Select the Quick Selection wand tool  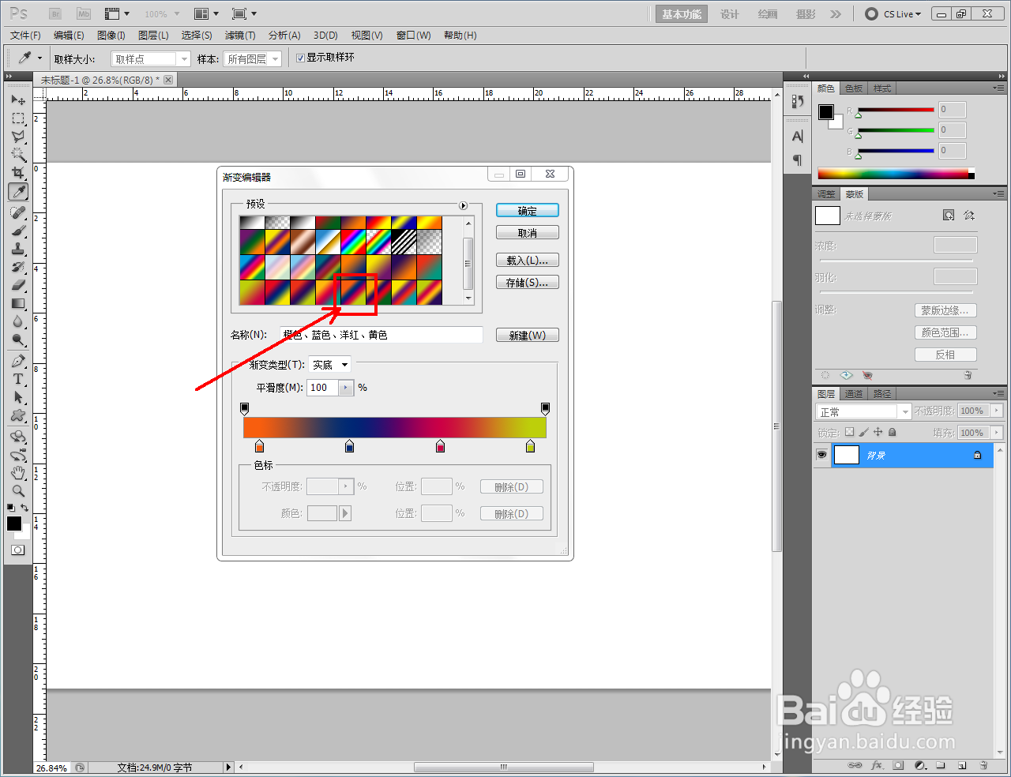18,155
